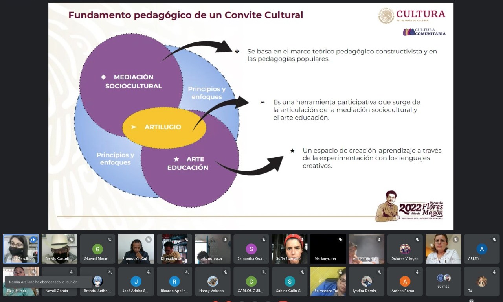Click Giovani Menm's green G avatar
This screenshot has height=302, width=503.
[x=97, y=249]
